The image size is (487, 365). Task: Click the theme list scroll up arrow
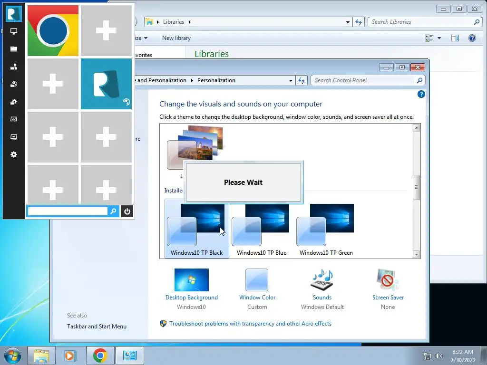417,128
